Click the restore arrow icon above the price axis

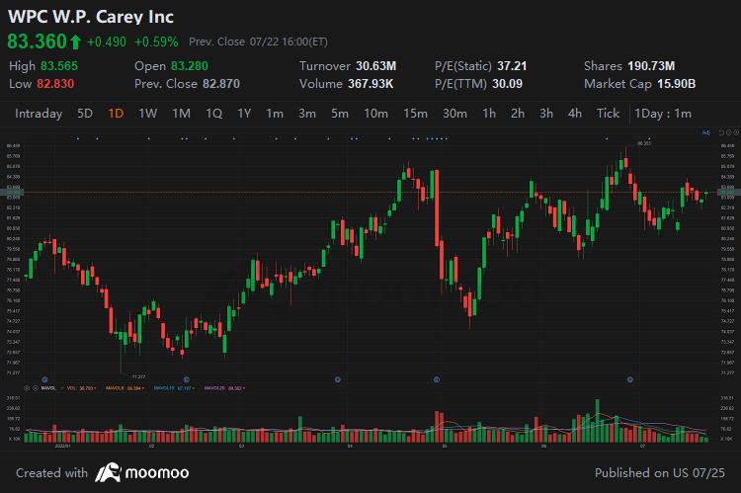(721, 132)
